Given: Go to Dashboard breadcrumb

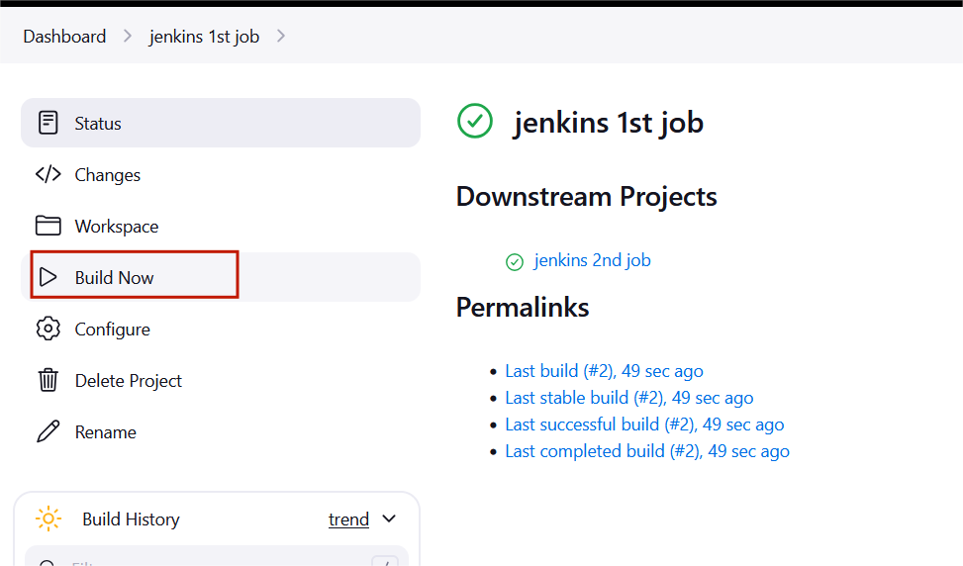Looking at the screenshot, I should 64,37.
